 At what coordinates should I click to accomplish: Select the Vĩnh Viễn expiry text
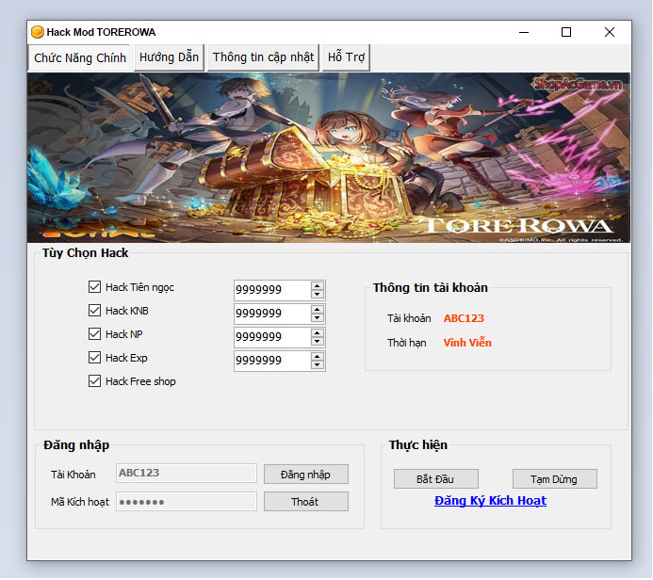tap(467, 343)
